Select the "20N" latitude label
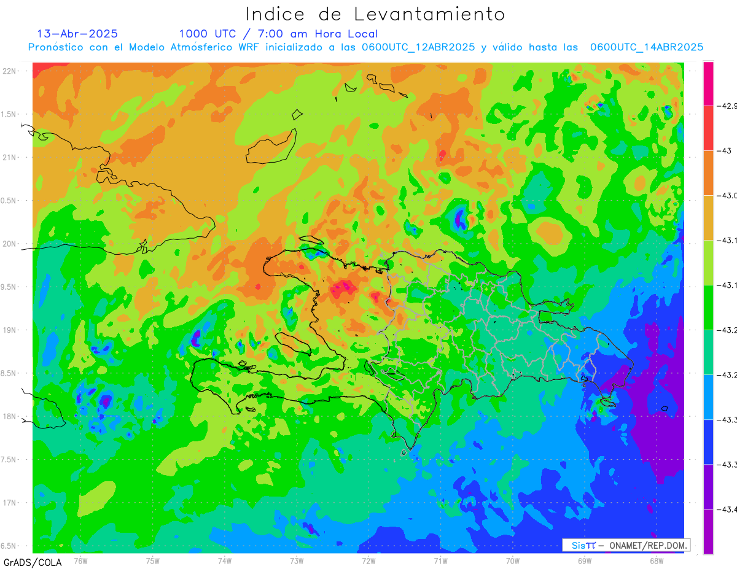Image resolution: width=737 pixels, height=569 pixels. click(x=9, y=244)
